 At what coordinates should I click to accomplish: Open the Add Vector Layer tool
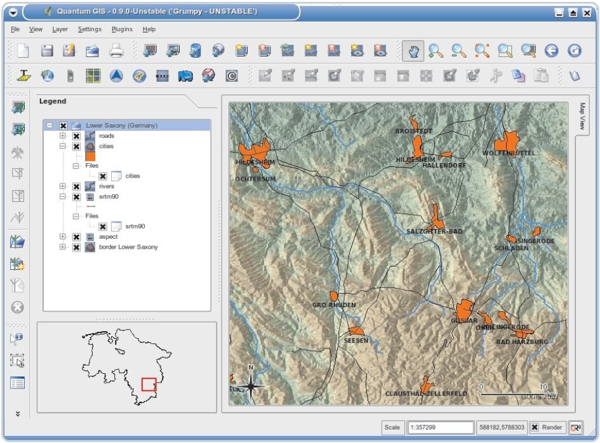pyautogui.click(x=150, y=51)
